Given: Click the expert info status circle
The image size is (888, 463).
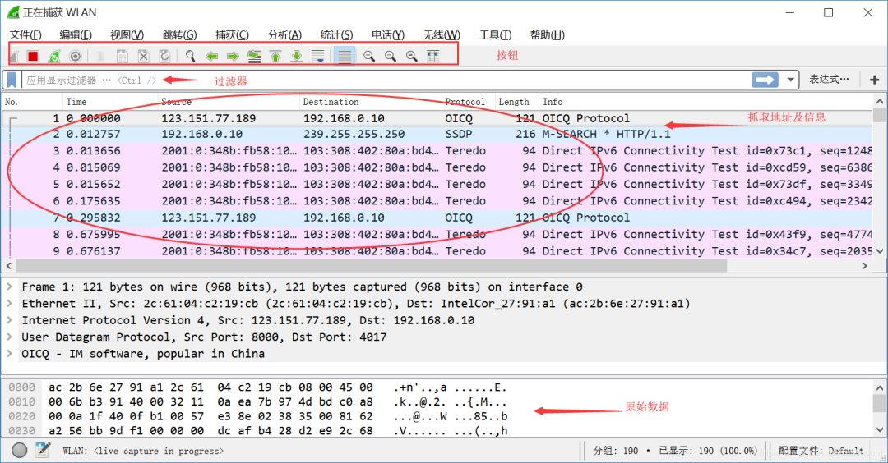Looking at the screenshot, I should [20, 450].
